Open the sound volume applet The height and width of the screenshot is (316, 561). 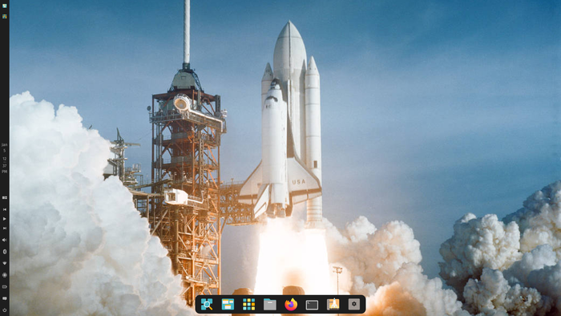click(5, 240)
